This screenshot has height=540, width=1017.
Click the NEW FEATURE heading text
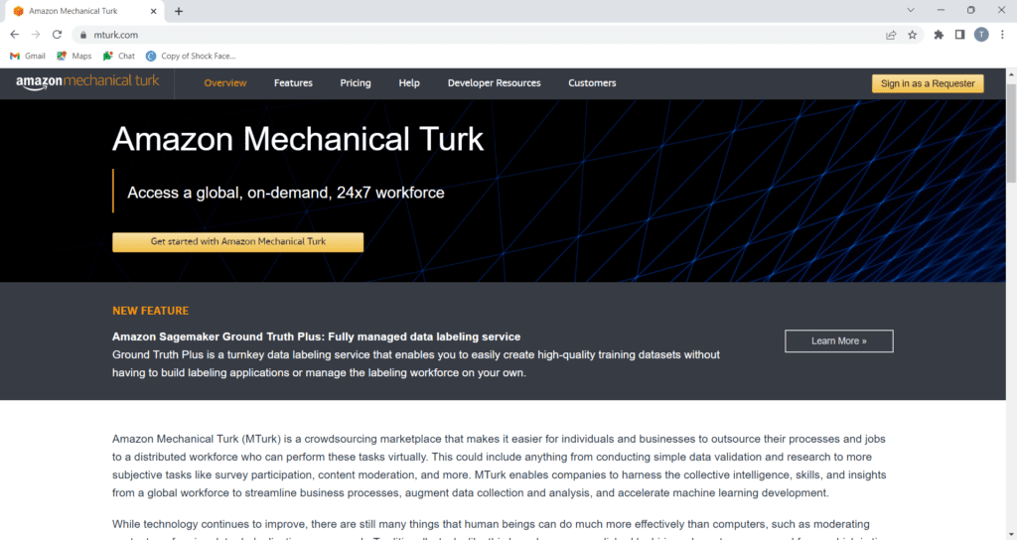click(x=151, y=311)
